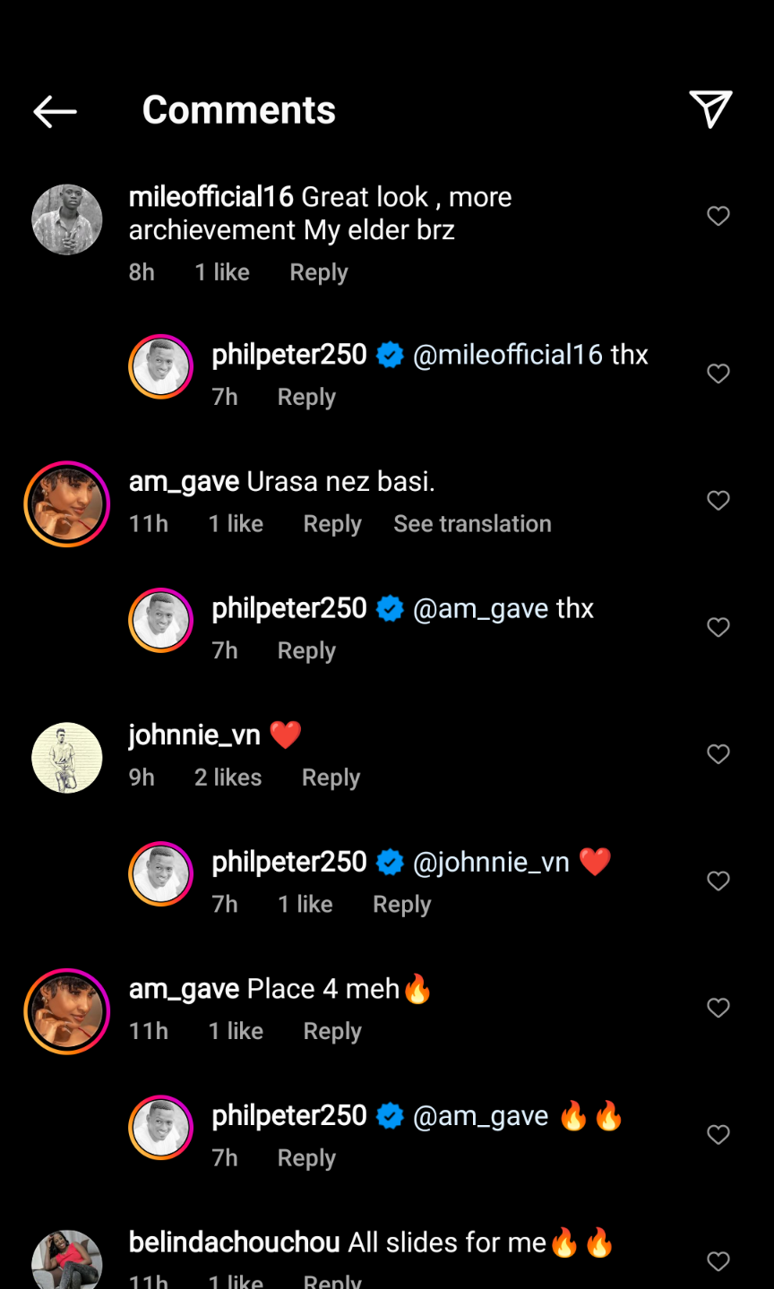Like belindachouchou's All slides comment
774x1289 pixels.
click(718, 1261)
